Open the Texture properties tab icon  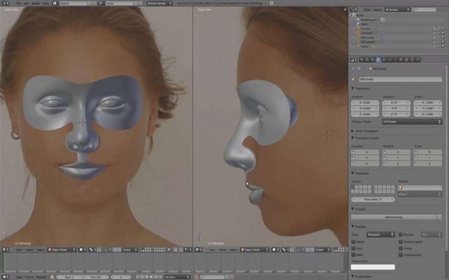tap(407, 60)
